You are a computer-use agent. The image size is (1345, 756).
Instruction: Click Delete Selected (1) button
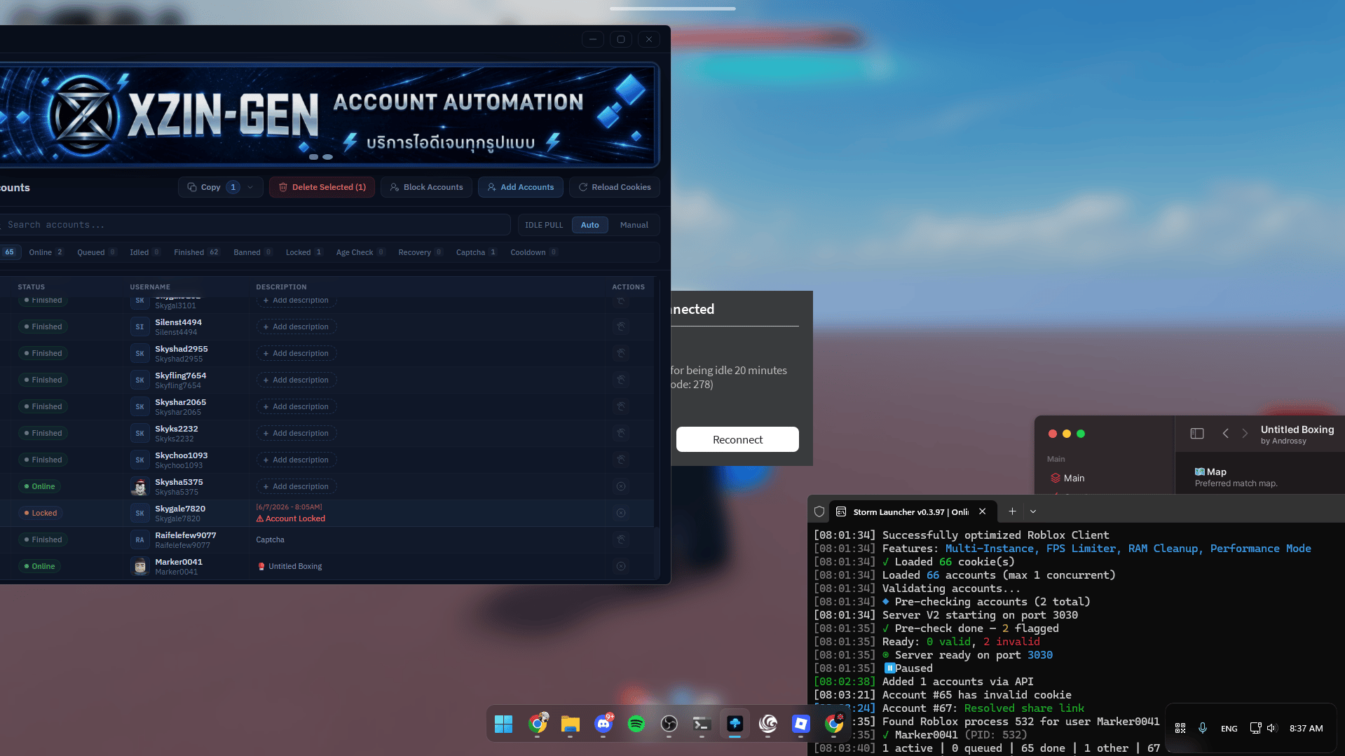pos(322,187)
